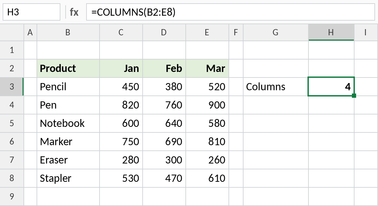Select row 8 header
The width and height of the screenshot is (378, 206).
(12, 178)
